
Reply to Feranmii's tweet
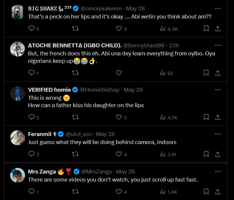[x=32, y=154]
